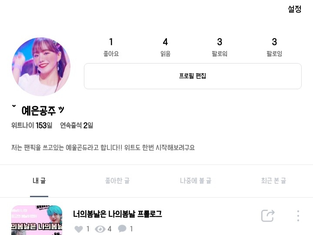This screenshot has height=235, width=313.
Task: Select the 최근 본 글 tab
Action: 273,181
